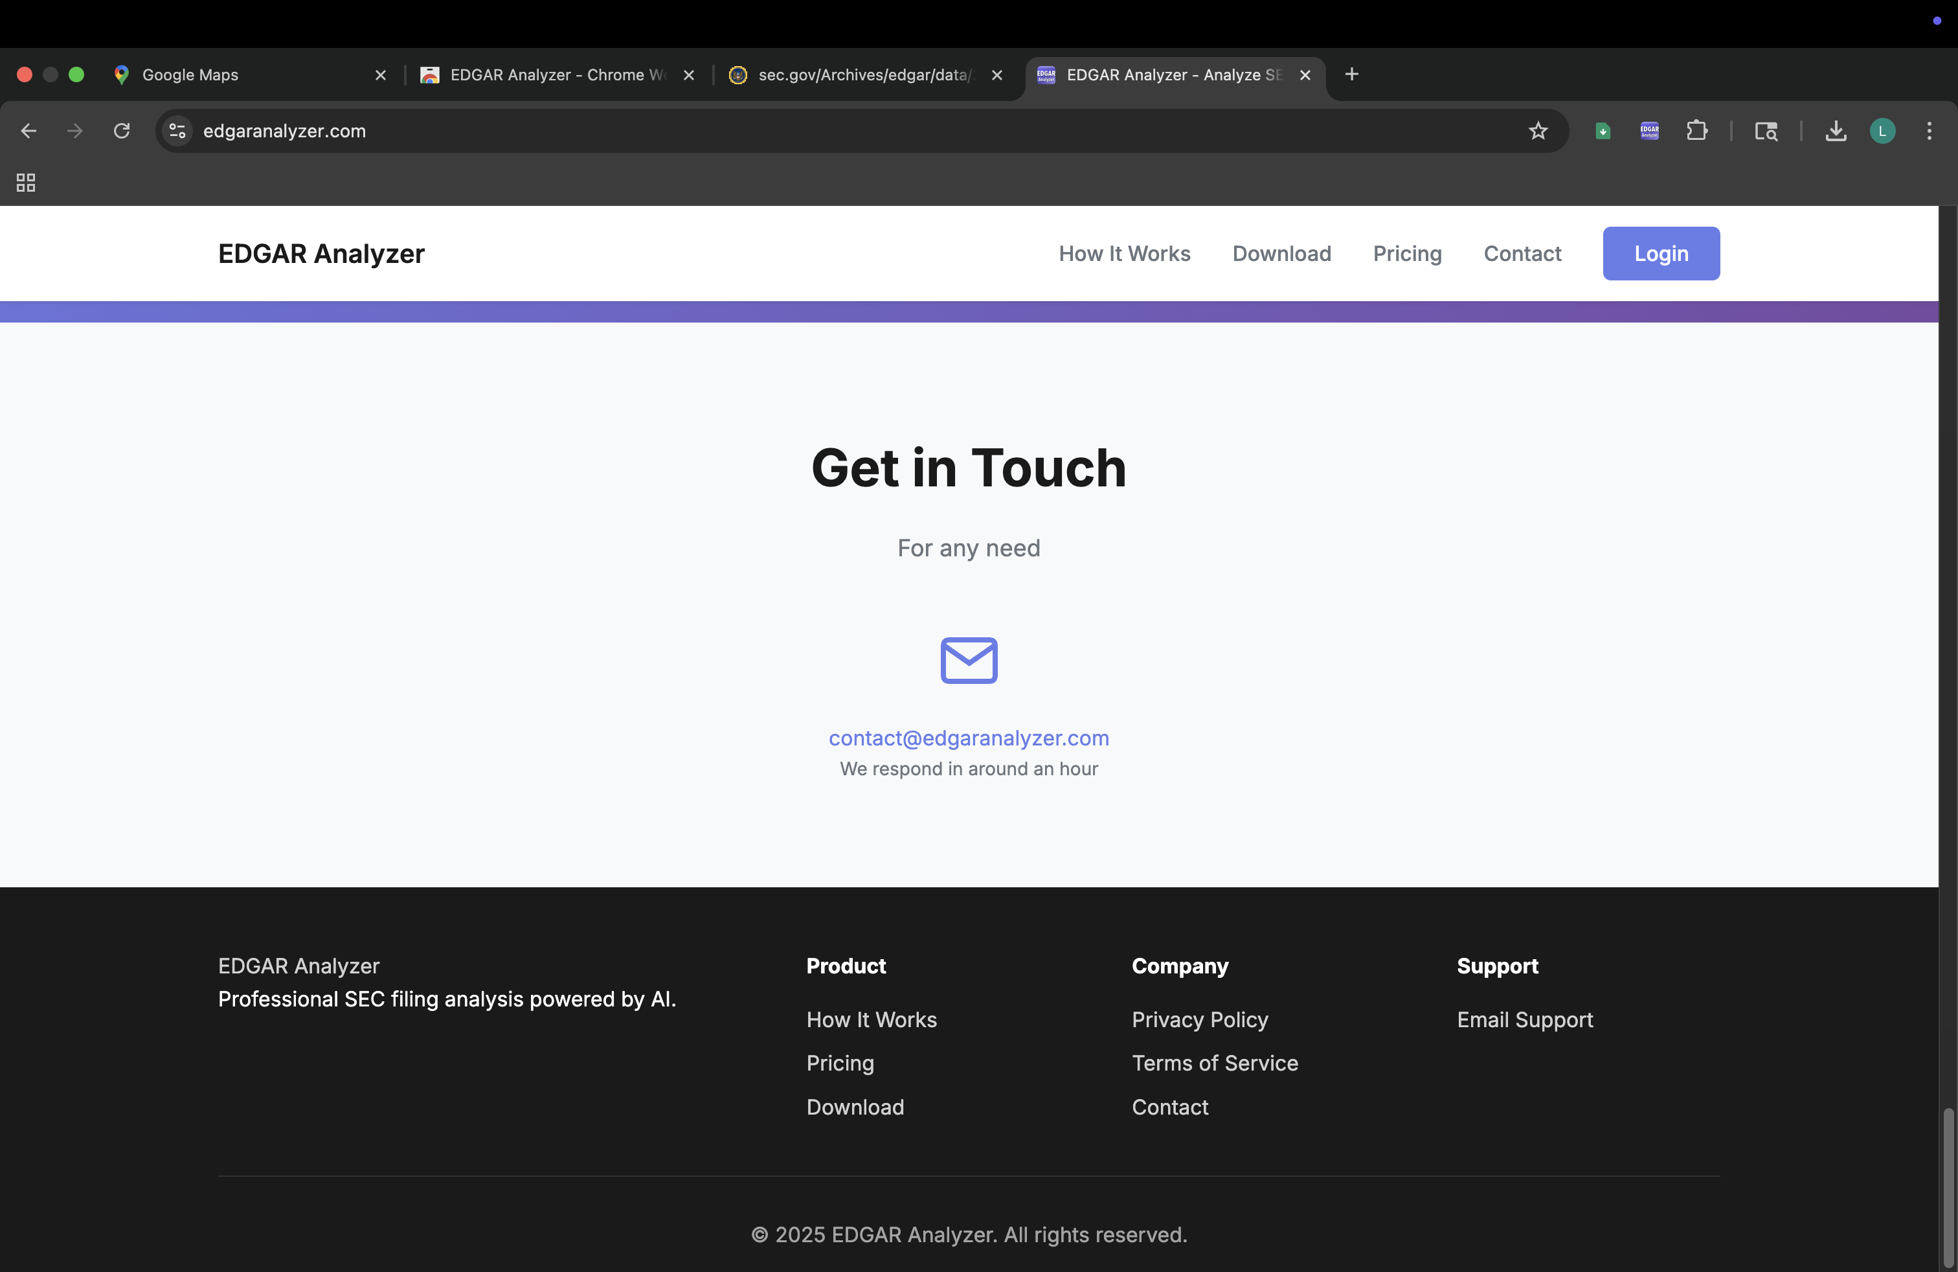Viewport: 1958px width, 1272px height.
Task: Open the tab search icon in toolbar
Action: 1766,131
